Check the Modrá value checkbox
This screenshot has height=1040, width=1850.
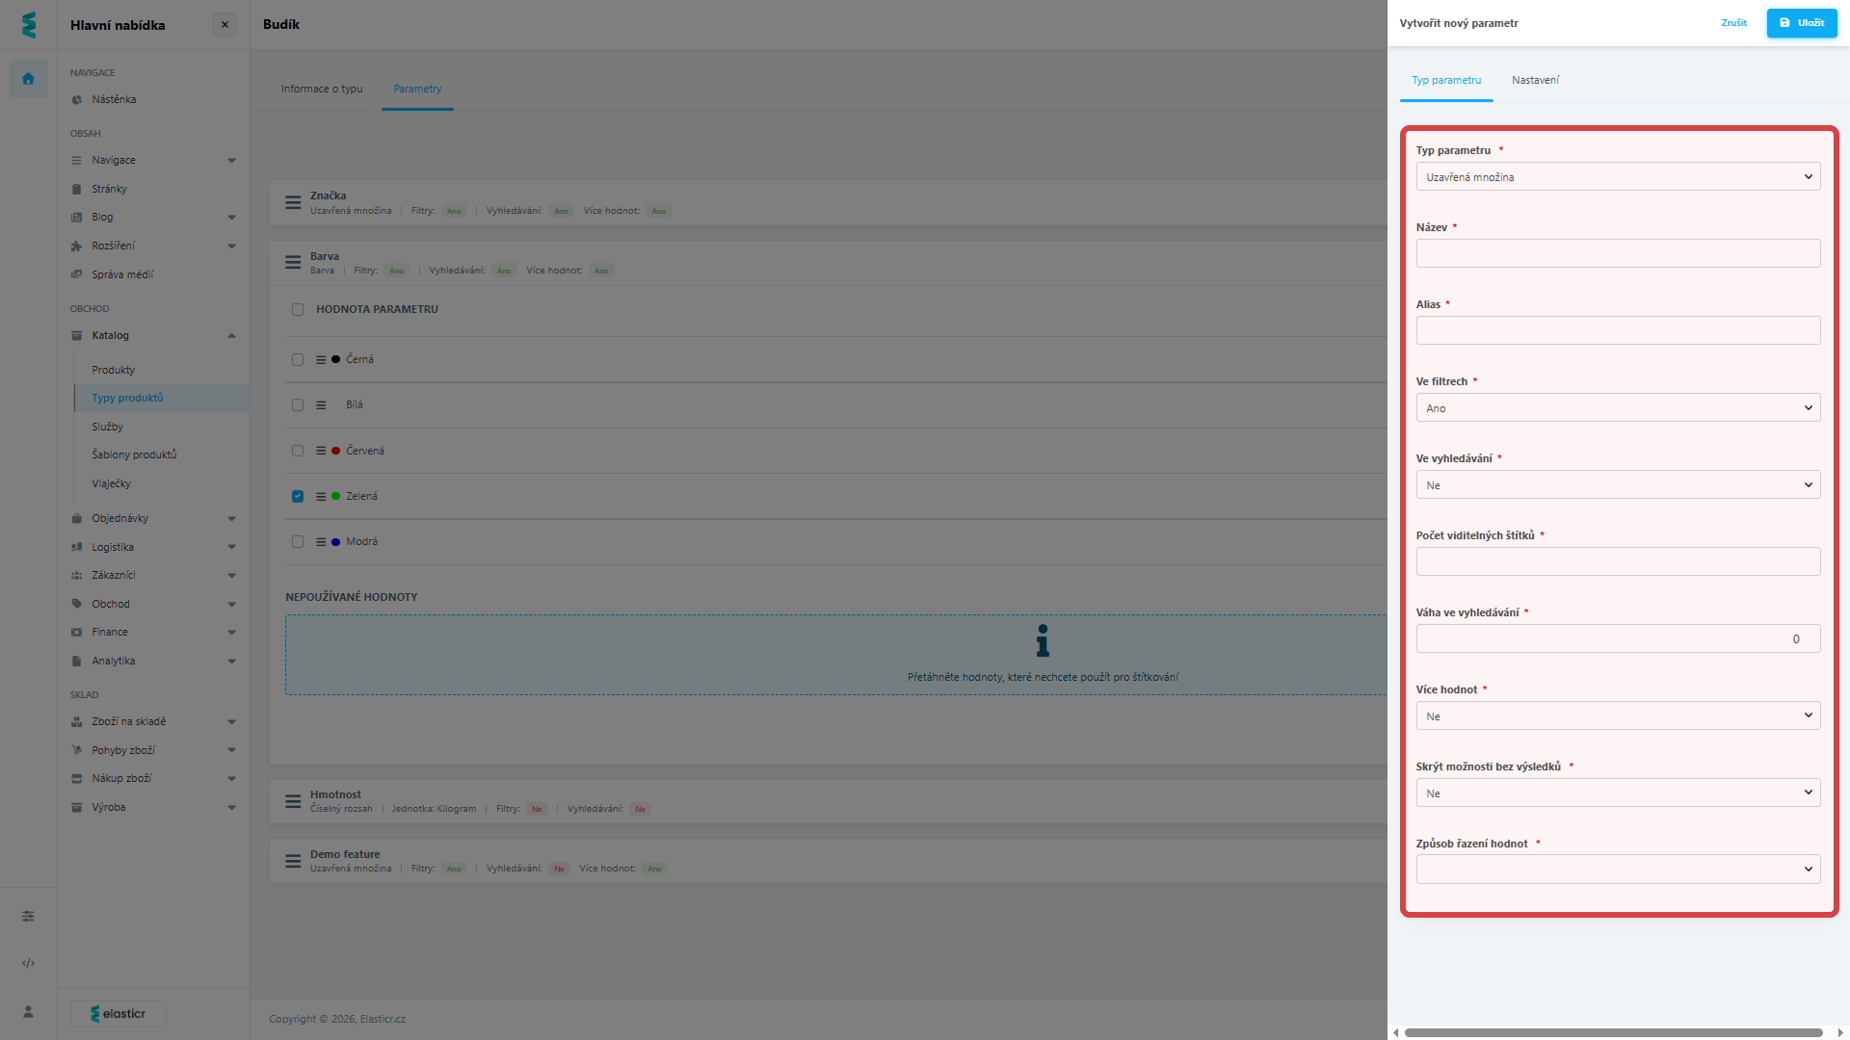tap(298, 542)
